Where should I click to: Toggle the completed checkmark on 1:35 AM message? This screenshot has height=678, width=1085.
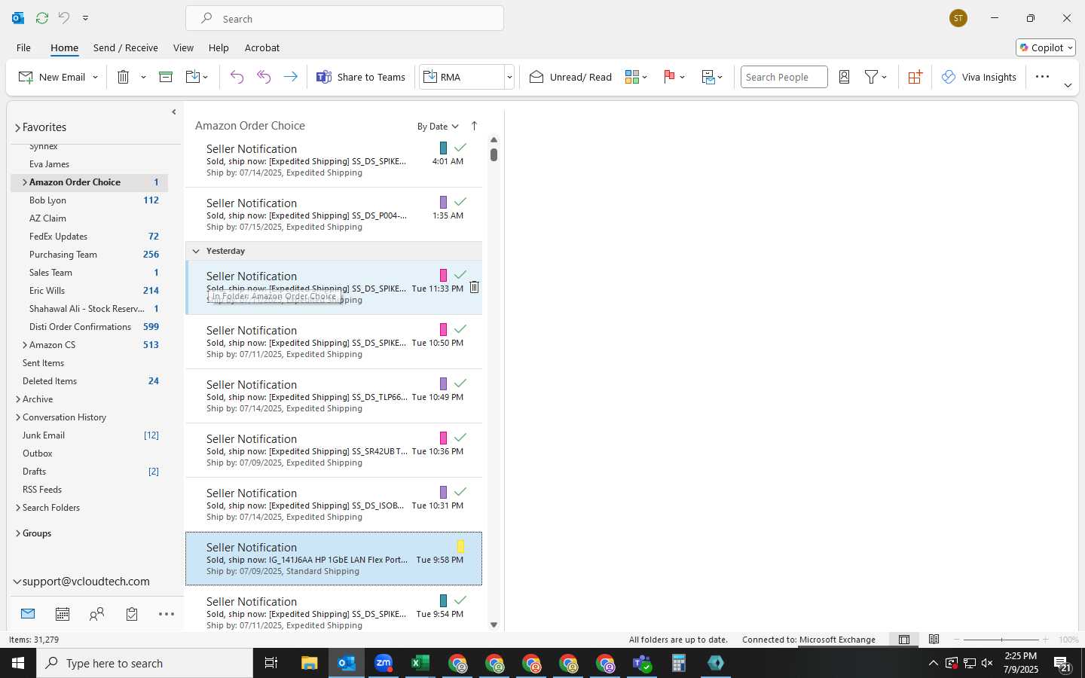(460, 202)
